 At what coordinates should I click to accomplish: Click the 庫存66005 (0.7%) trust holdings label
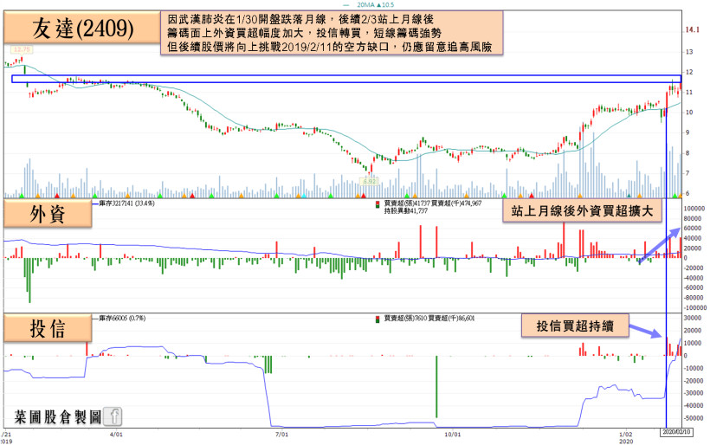point(122,319)
